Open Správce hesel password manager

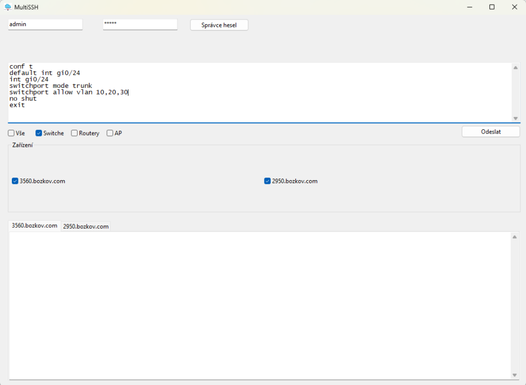click(x=219, y=25)
